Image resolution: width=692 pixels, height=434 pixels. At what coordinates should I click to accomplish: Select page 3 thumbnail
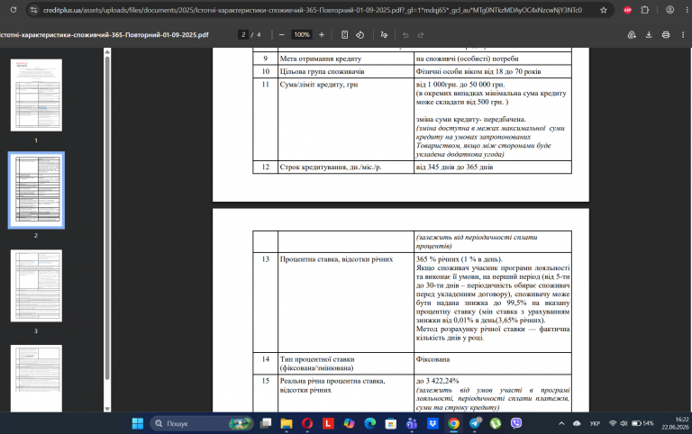36,285
